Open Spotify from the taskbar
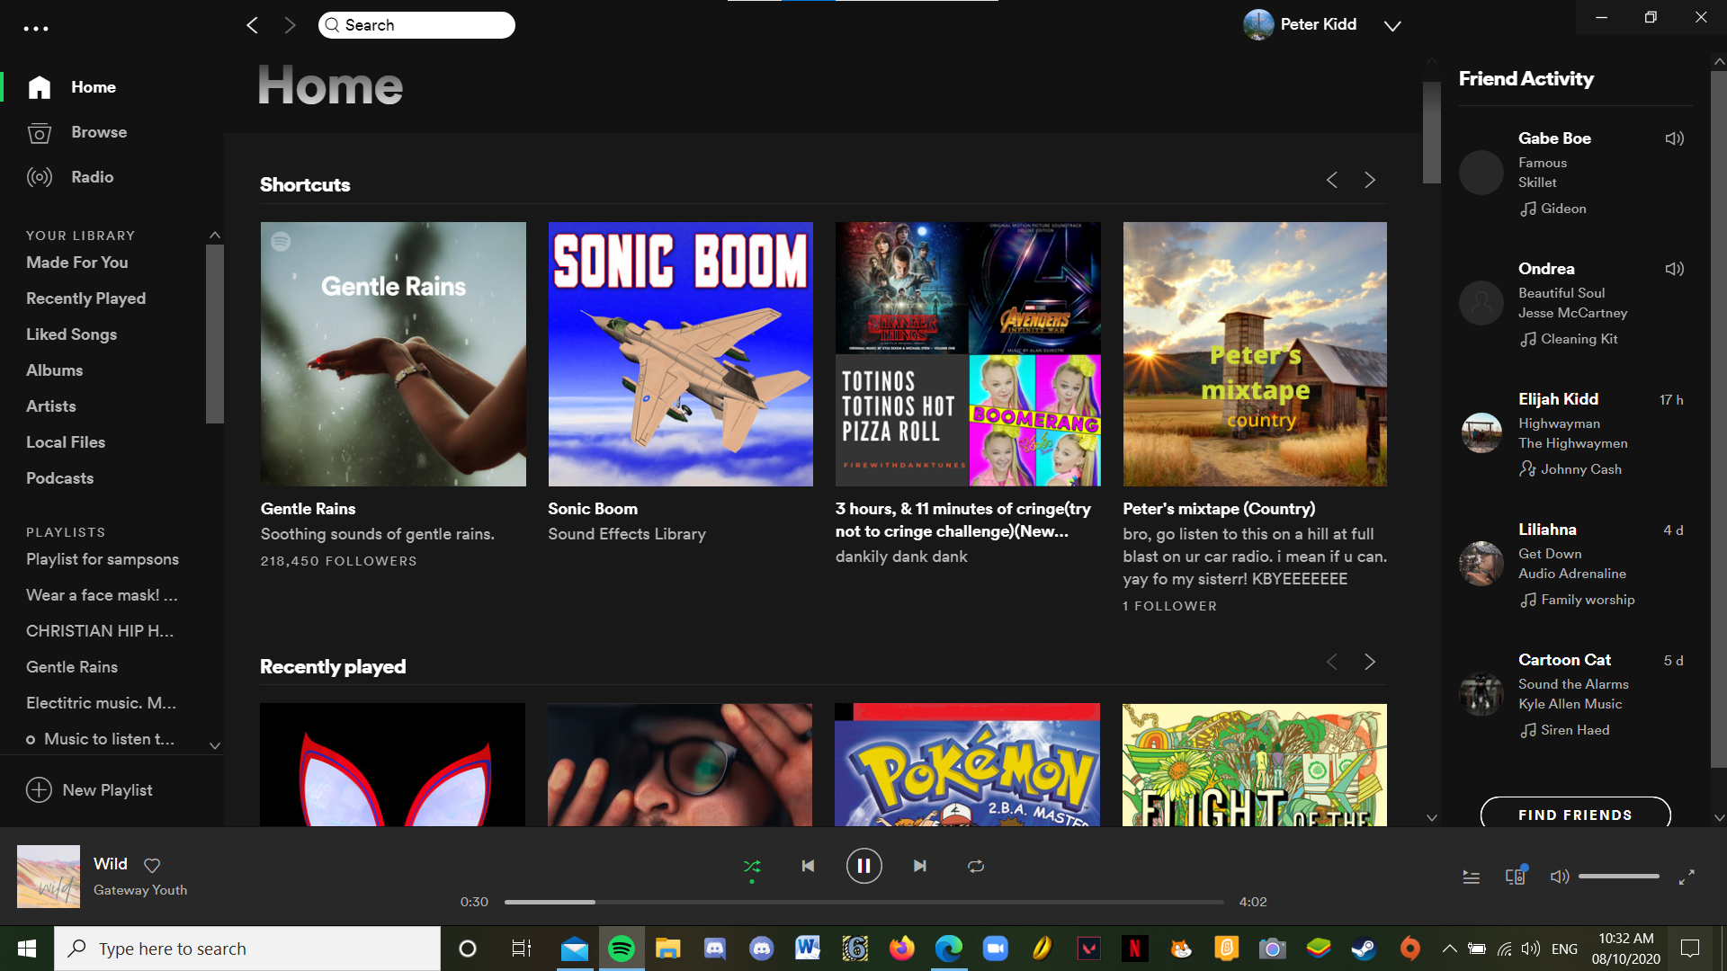 622,949
